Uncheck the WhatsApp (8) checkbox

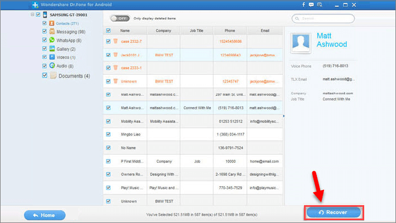tap(45, 40)
